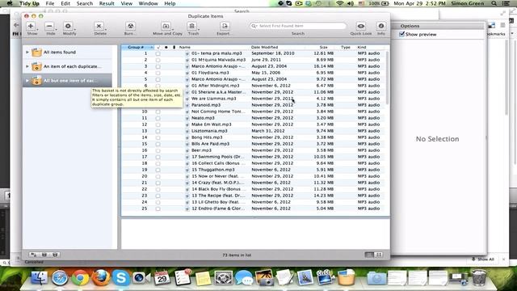Launch Google Chrome from the Dock
The height and width of the screenshot is (291, 517).
80,278
